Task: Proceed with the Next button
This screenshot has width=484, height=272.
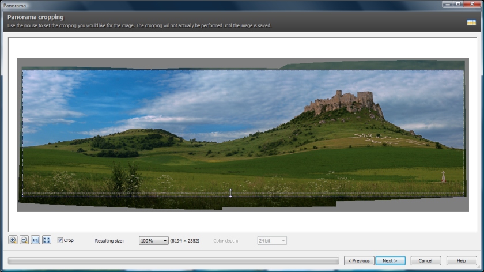Action: (x=390, y=260)
